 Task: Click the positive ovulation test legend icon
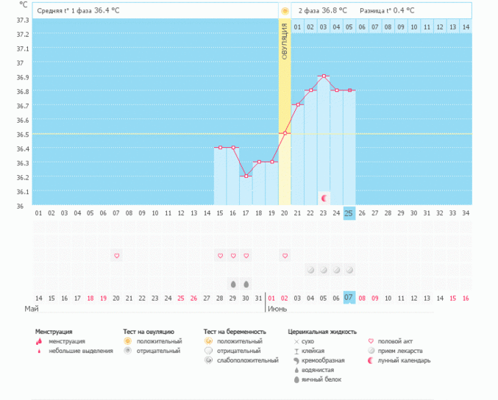(x=127, y=341)
